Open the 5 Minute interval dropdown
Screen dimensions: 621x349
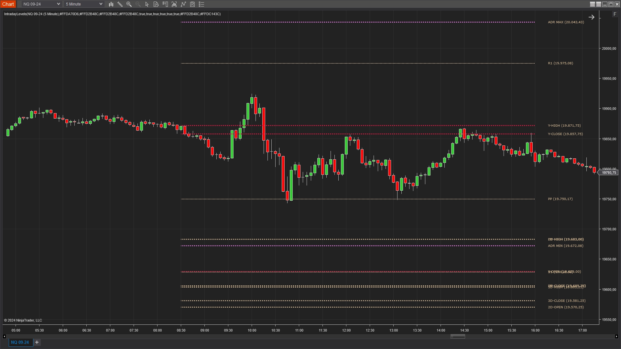84,4
